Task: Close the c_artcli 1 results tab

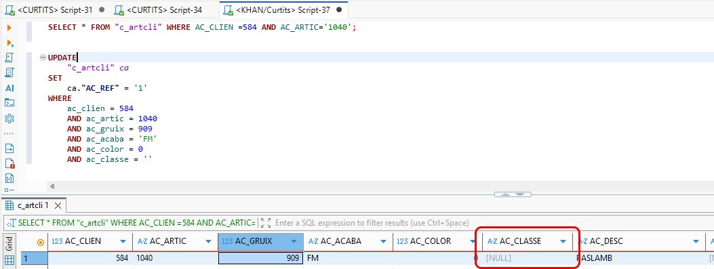Action: coord(58,206)
